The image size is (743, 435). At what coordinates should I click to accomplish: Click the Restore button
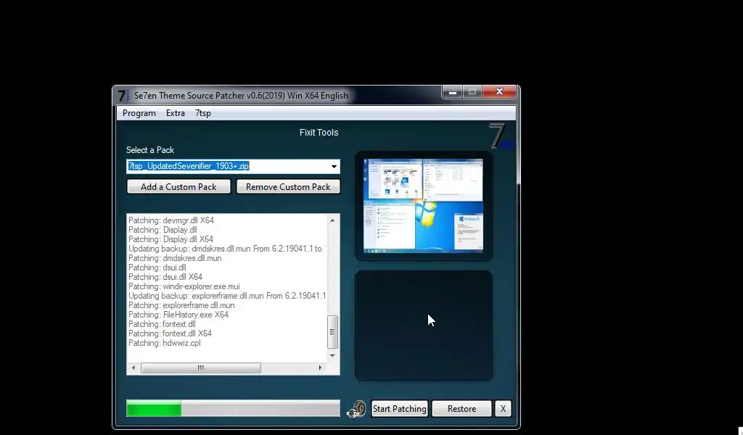click(461, 408)
